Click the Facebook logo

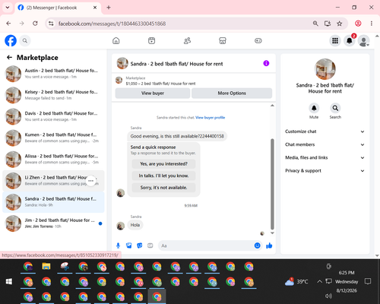click(x=11, y=40)
